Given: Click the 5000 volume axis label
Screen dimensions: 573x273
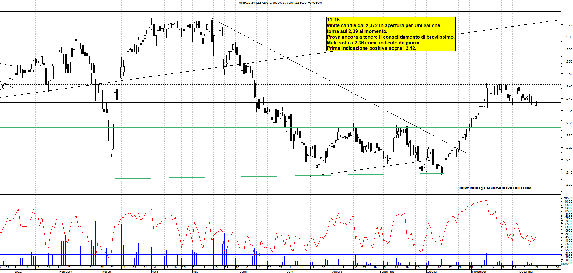Looking at the screenshot, I should (x=568, y=234).
